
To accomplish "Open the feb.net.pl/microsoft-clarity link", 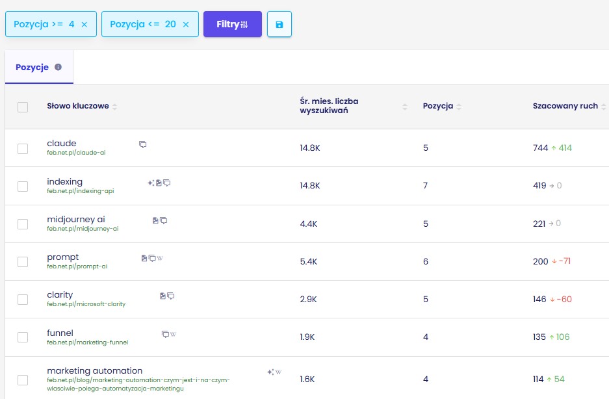I will (86, 304).
